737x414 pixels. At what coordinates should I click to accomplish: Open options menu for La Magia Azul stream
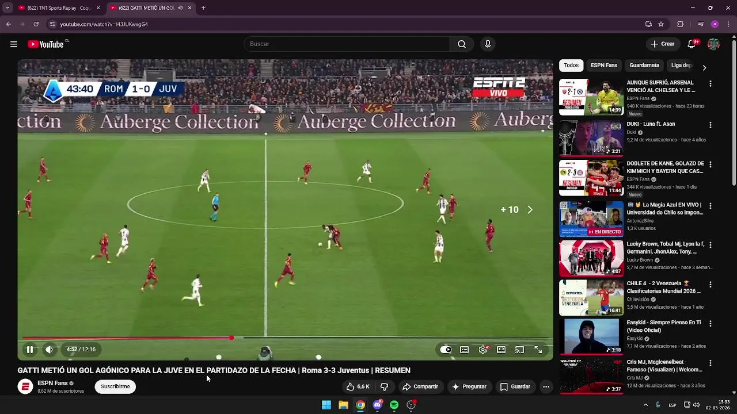coord(710,206)
